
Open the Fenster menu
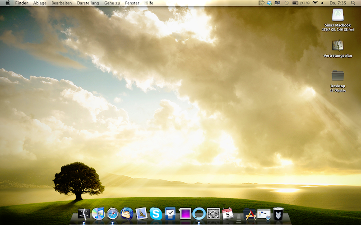click(x=132, y=3)
